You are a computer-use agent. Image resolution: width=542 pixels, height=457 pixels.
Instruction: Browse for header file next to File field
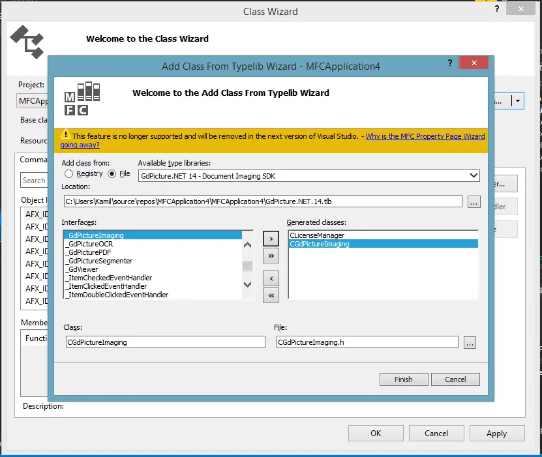[x=470, y=343]
